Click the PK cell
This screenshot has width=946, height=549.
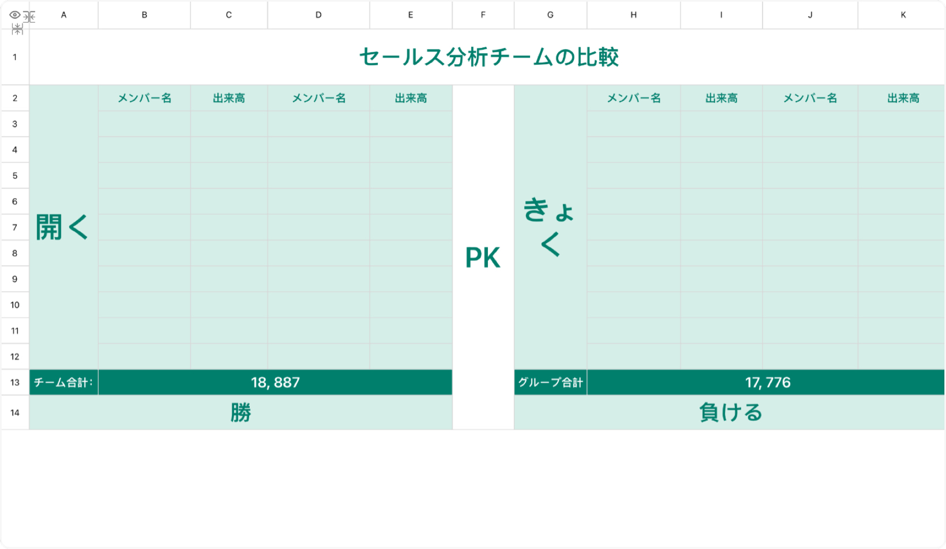[483, 257]
